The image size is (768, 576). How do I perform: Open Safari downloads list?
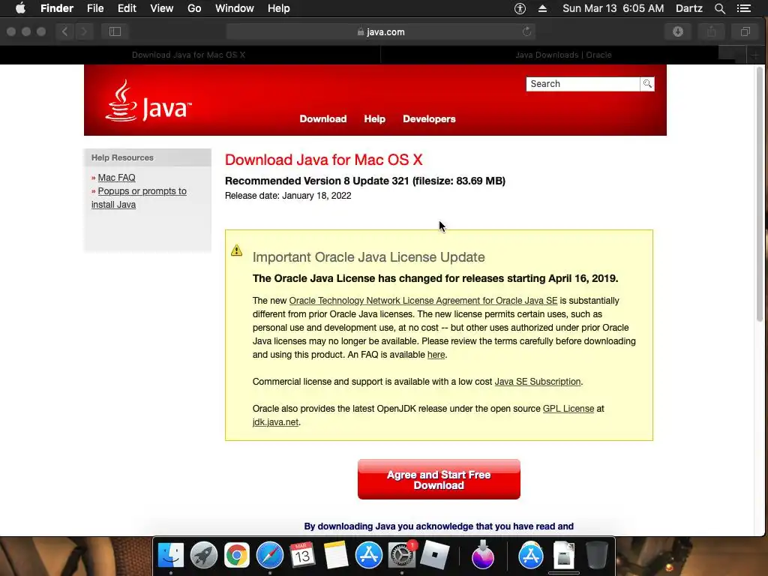coord(678,31)
